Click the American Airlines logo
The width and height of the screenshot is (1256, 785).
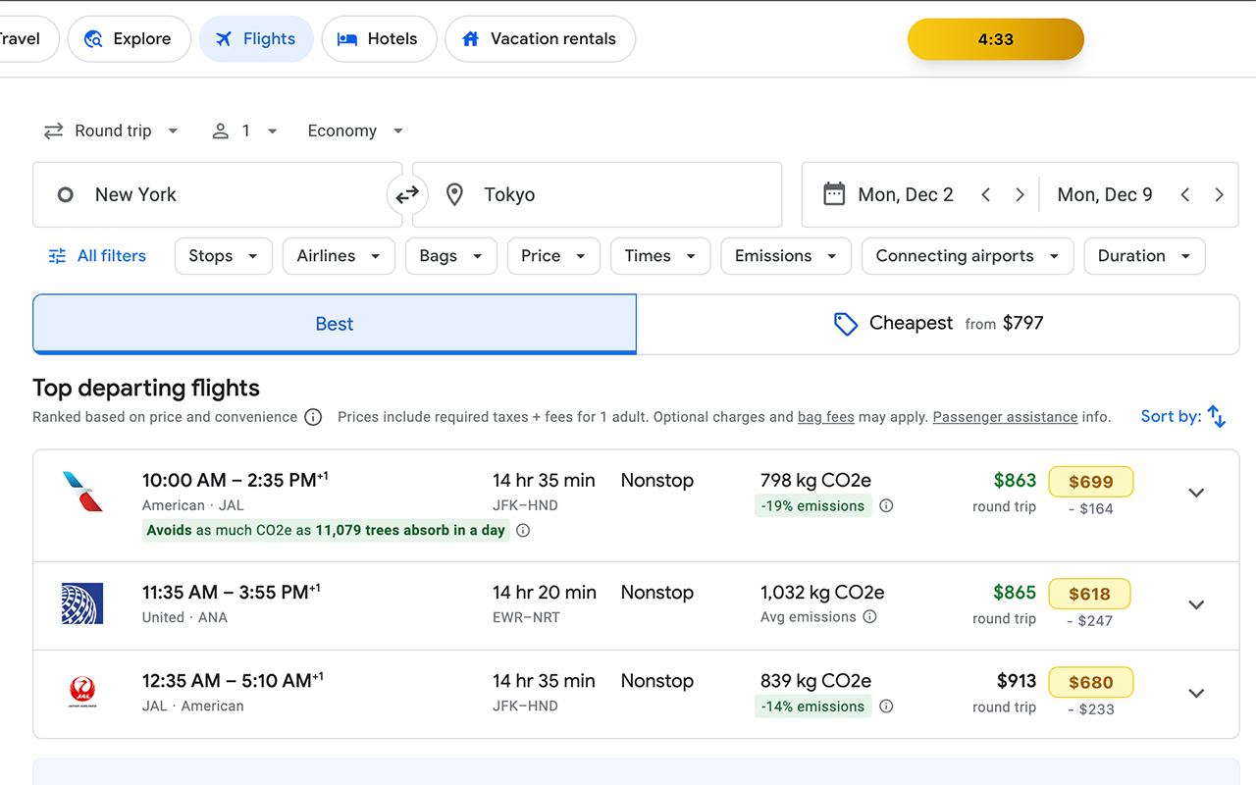point(82,493)
